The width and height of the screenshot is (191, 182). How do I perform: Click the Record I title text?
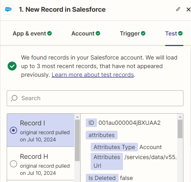[32, 123]
